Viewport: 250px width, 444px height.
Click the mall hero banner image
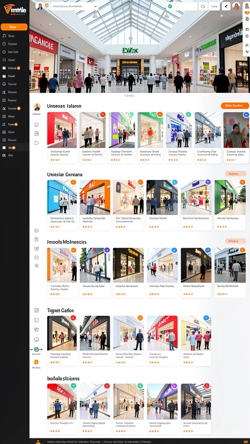tap(139, 46)
